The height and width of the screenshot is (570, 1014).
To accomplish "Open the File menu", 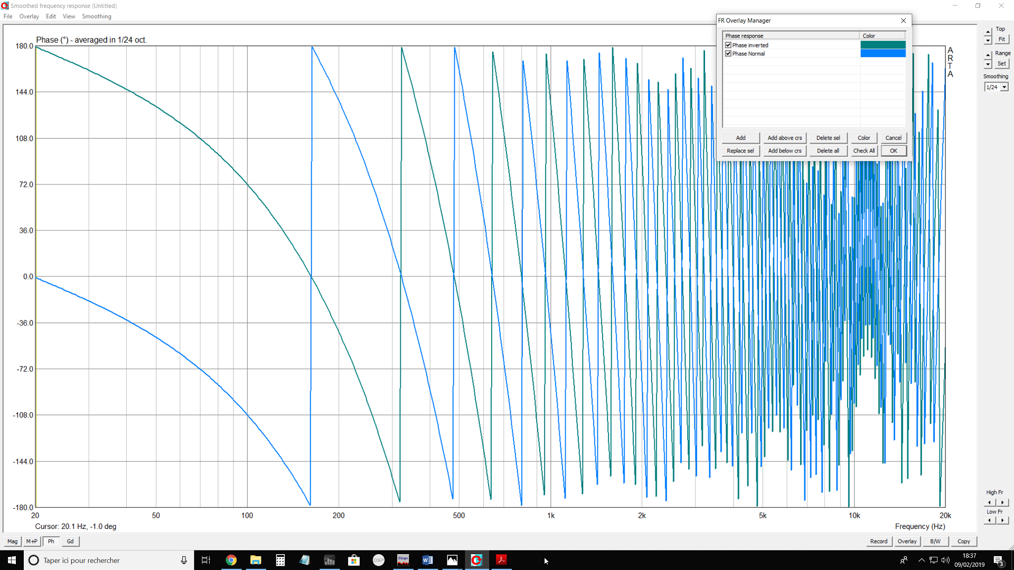I will (x=8, y=16).
